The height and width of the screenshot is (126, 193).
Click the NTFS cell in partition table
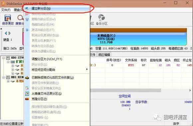pyautogui.click(x=131, y=65)
